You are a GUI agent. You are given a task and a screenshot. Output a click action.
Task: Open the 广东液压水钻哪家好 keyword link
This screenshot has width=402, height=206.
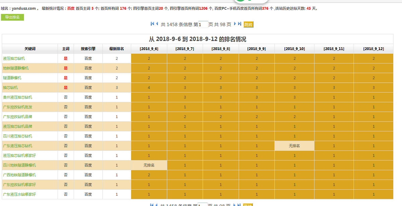19,194
